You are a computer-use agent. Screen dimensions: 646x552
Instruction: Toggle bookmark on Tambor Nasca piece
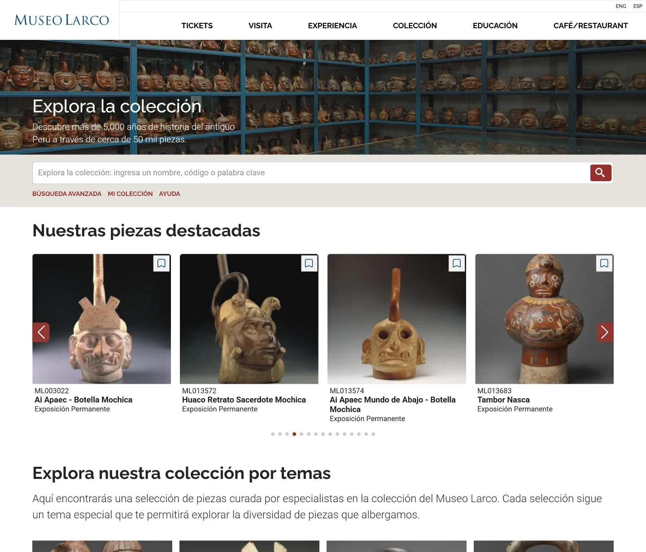[604, 263]
